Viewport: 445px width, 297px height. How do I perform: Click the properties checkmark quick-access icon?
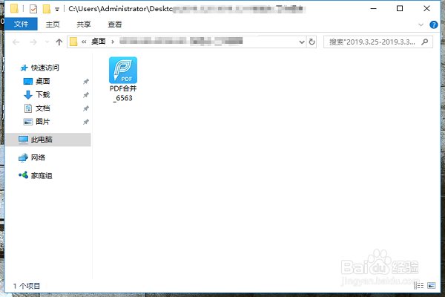[x=33, y=9]
